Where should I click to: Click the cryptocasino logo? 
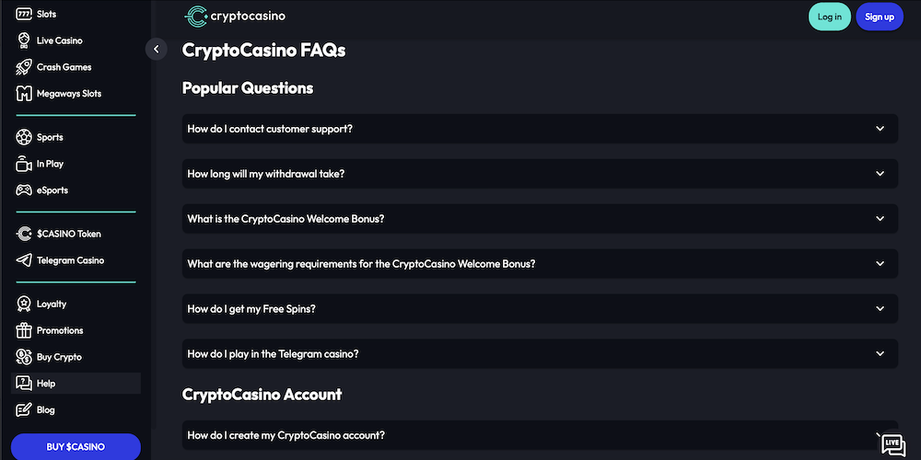[x=234, y=16]
